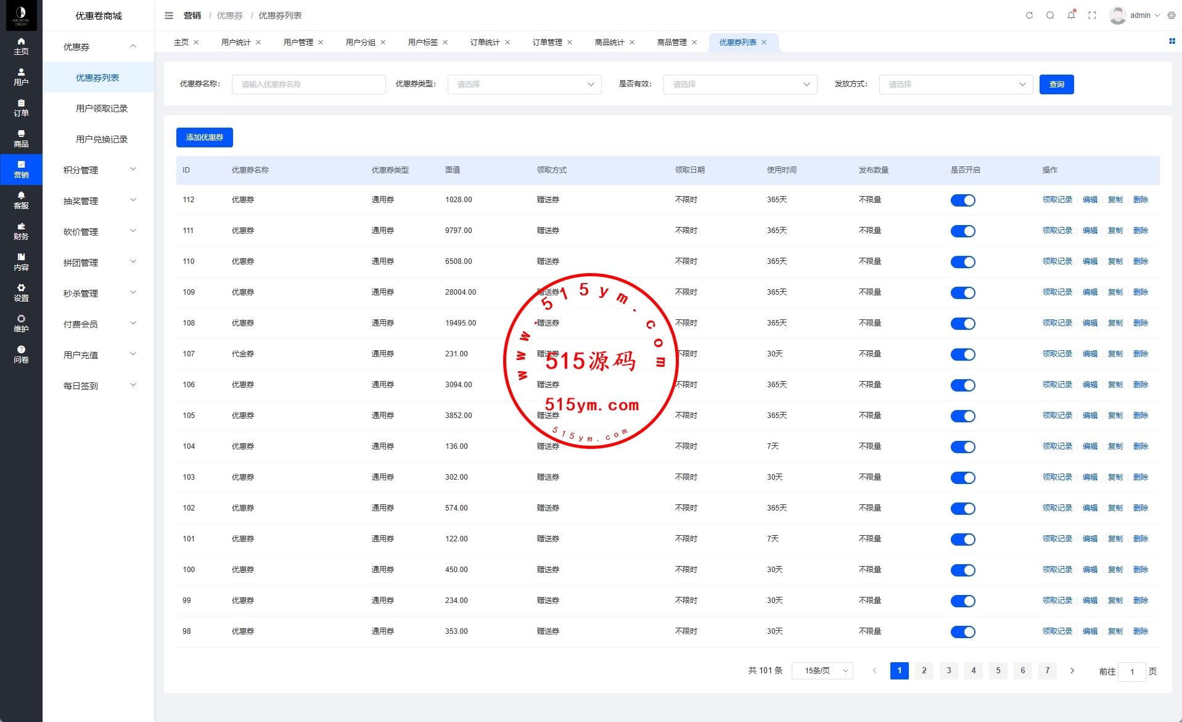Viewport: 1182px width, 722px height.
Task: Open the 财务 finance sidebar icon
Action: pyautogui.click(x=21, y=231)
